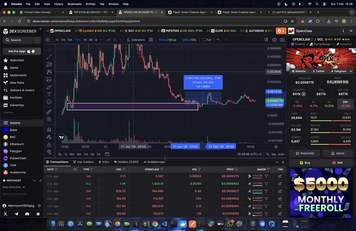Collapse the DEX Screener sidebar

40,29
